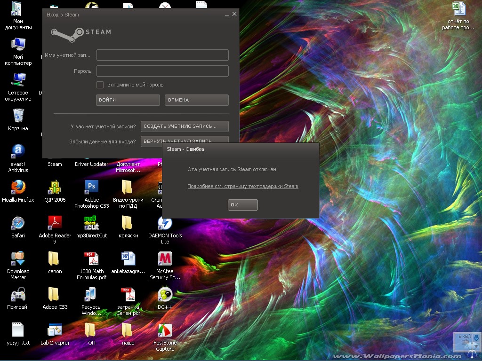482x361 pixels.
Task: Select the anketazagra Word document icon
Action: pyautogui.click(x=128, y=263)
